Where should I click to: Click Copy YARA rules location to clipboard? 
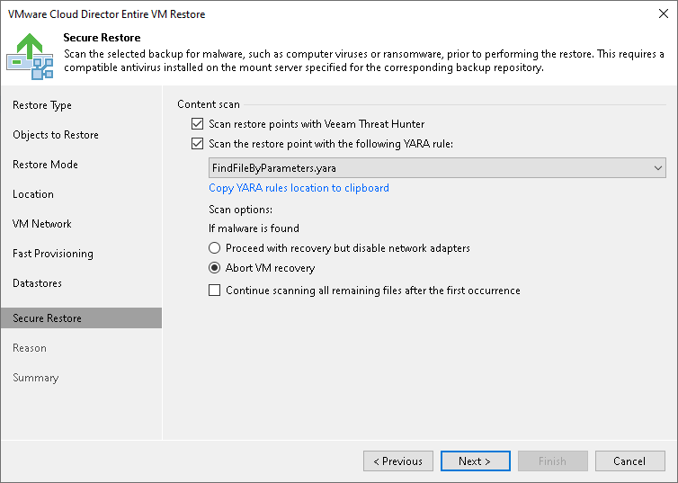pos(299,188)
